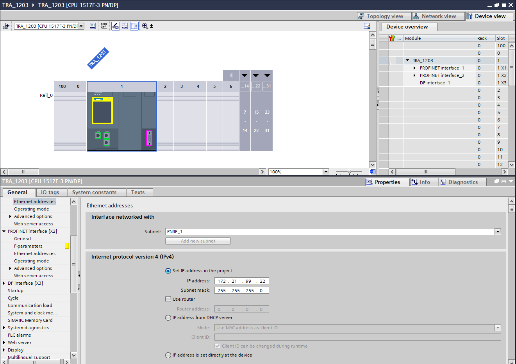Open the IO tags tab
516x364 pixels.
[50, 192]
